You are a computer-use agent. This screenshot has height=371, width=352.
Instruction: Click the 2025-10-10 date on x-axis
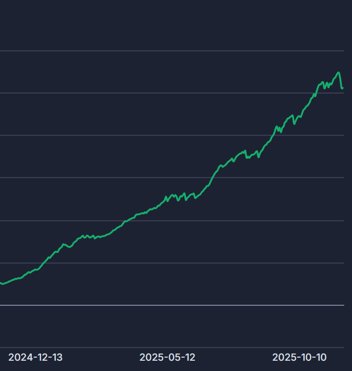pos(299,357)
